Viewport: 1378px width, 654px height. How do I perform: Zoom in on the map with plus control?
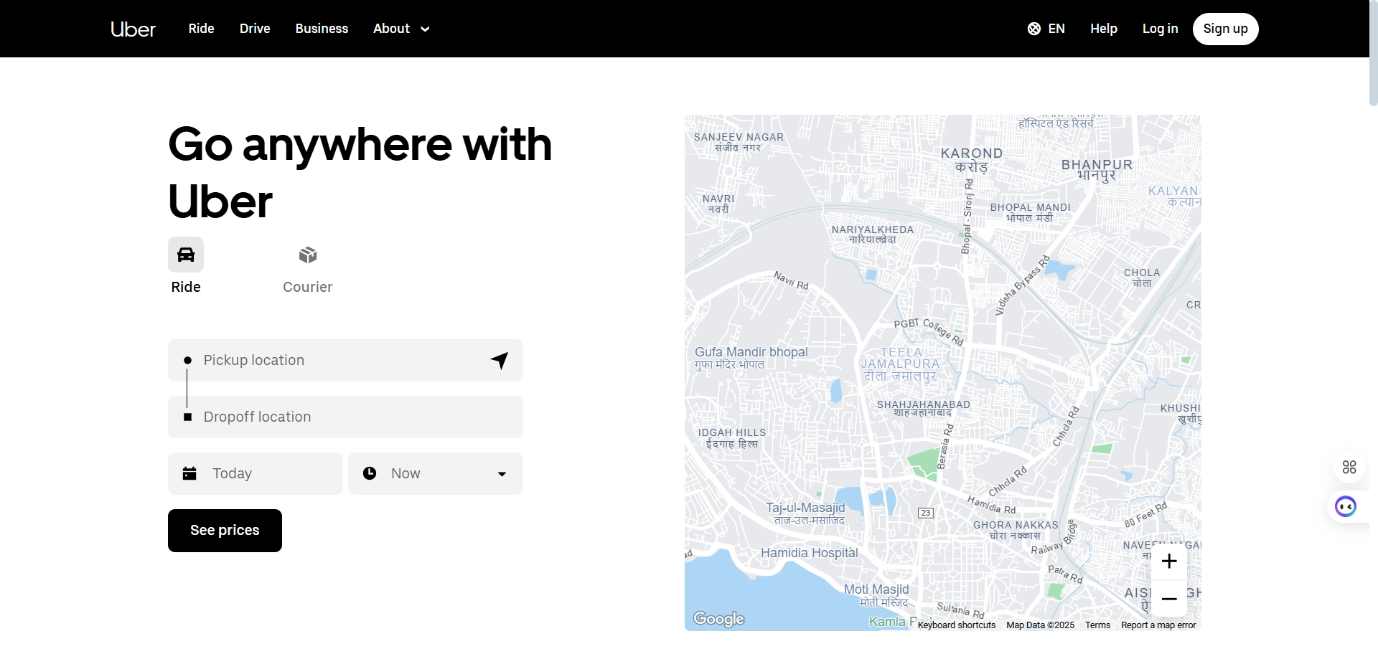tap(1169, 561)
